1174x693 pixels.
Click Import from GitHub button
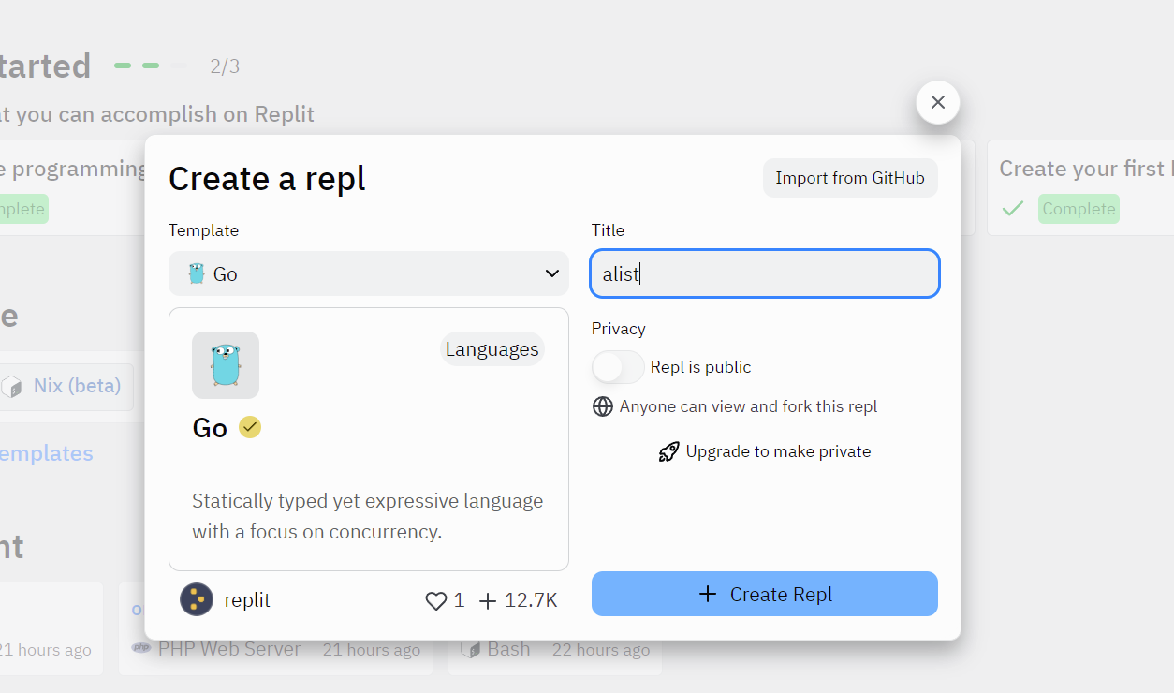[x=850, y=178]
